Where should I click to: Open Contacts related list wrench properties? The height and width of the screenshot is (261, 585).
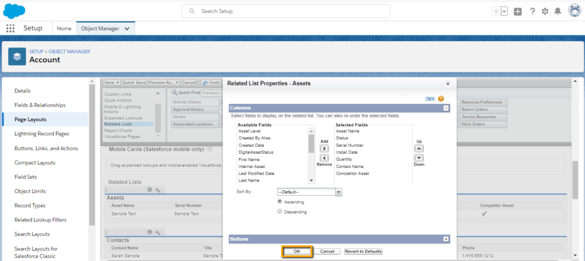click(x=158, y=232)
